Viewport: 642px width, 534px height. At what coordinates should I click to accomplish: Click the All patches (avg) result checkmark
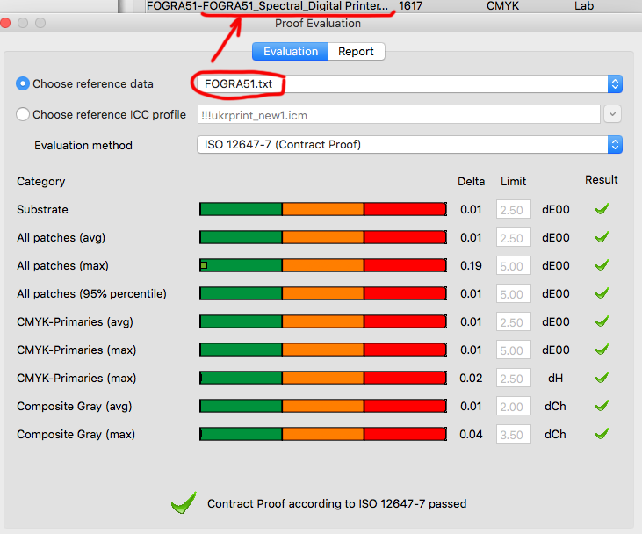coord(602,237)
